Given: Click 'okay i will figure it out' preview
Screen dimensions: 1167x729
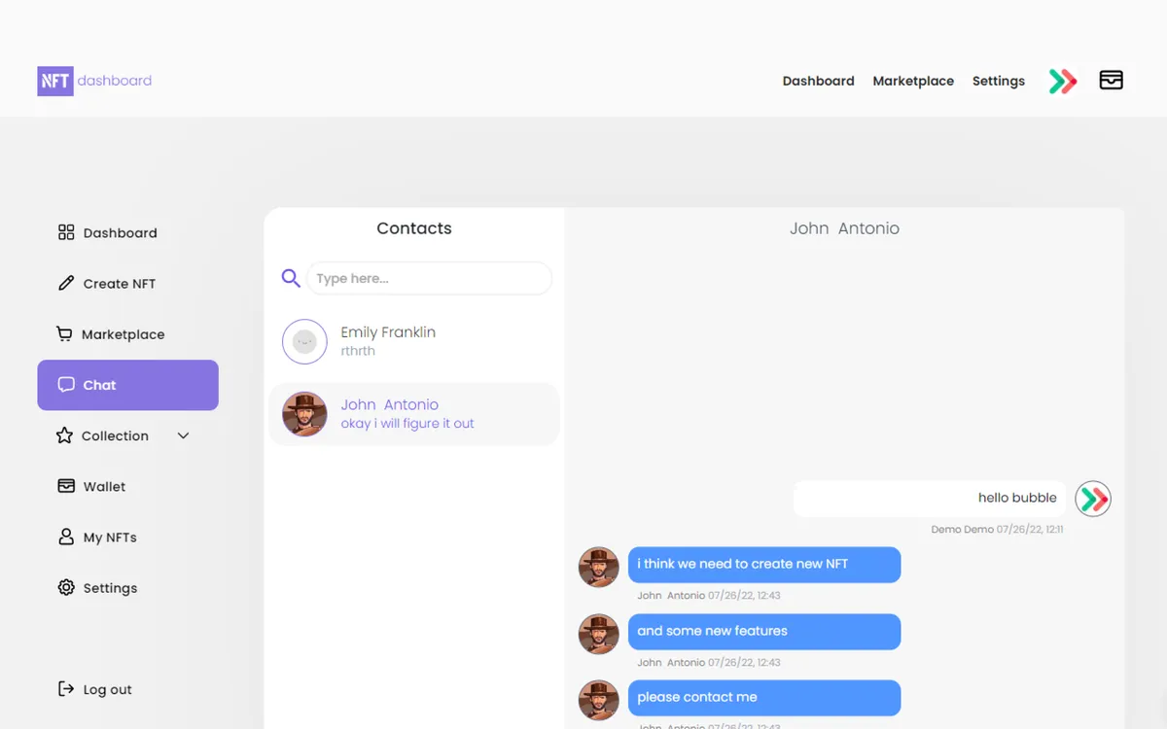Looking at the screenshot, I should coord(407,424).
